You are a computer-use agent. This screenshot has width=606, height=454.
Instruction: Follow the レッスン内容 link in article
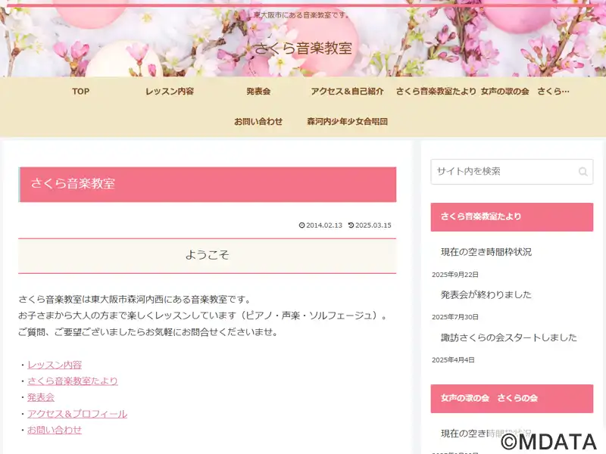tap(55, 365)
